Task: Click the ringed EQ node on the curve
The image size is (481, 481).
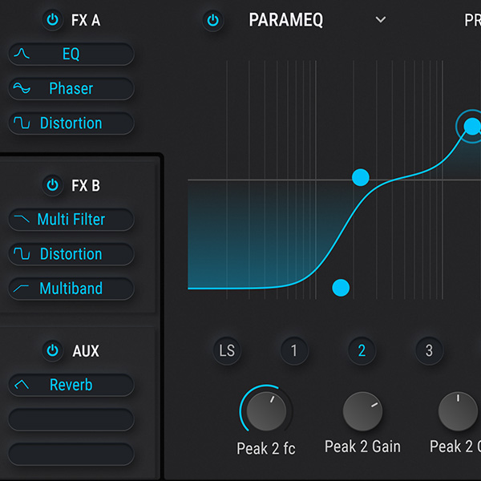Action: click(x=471, y=126)
